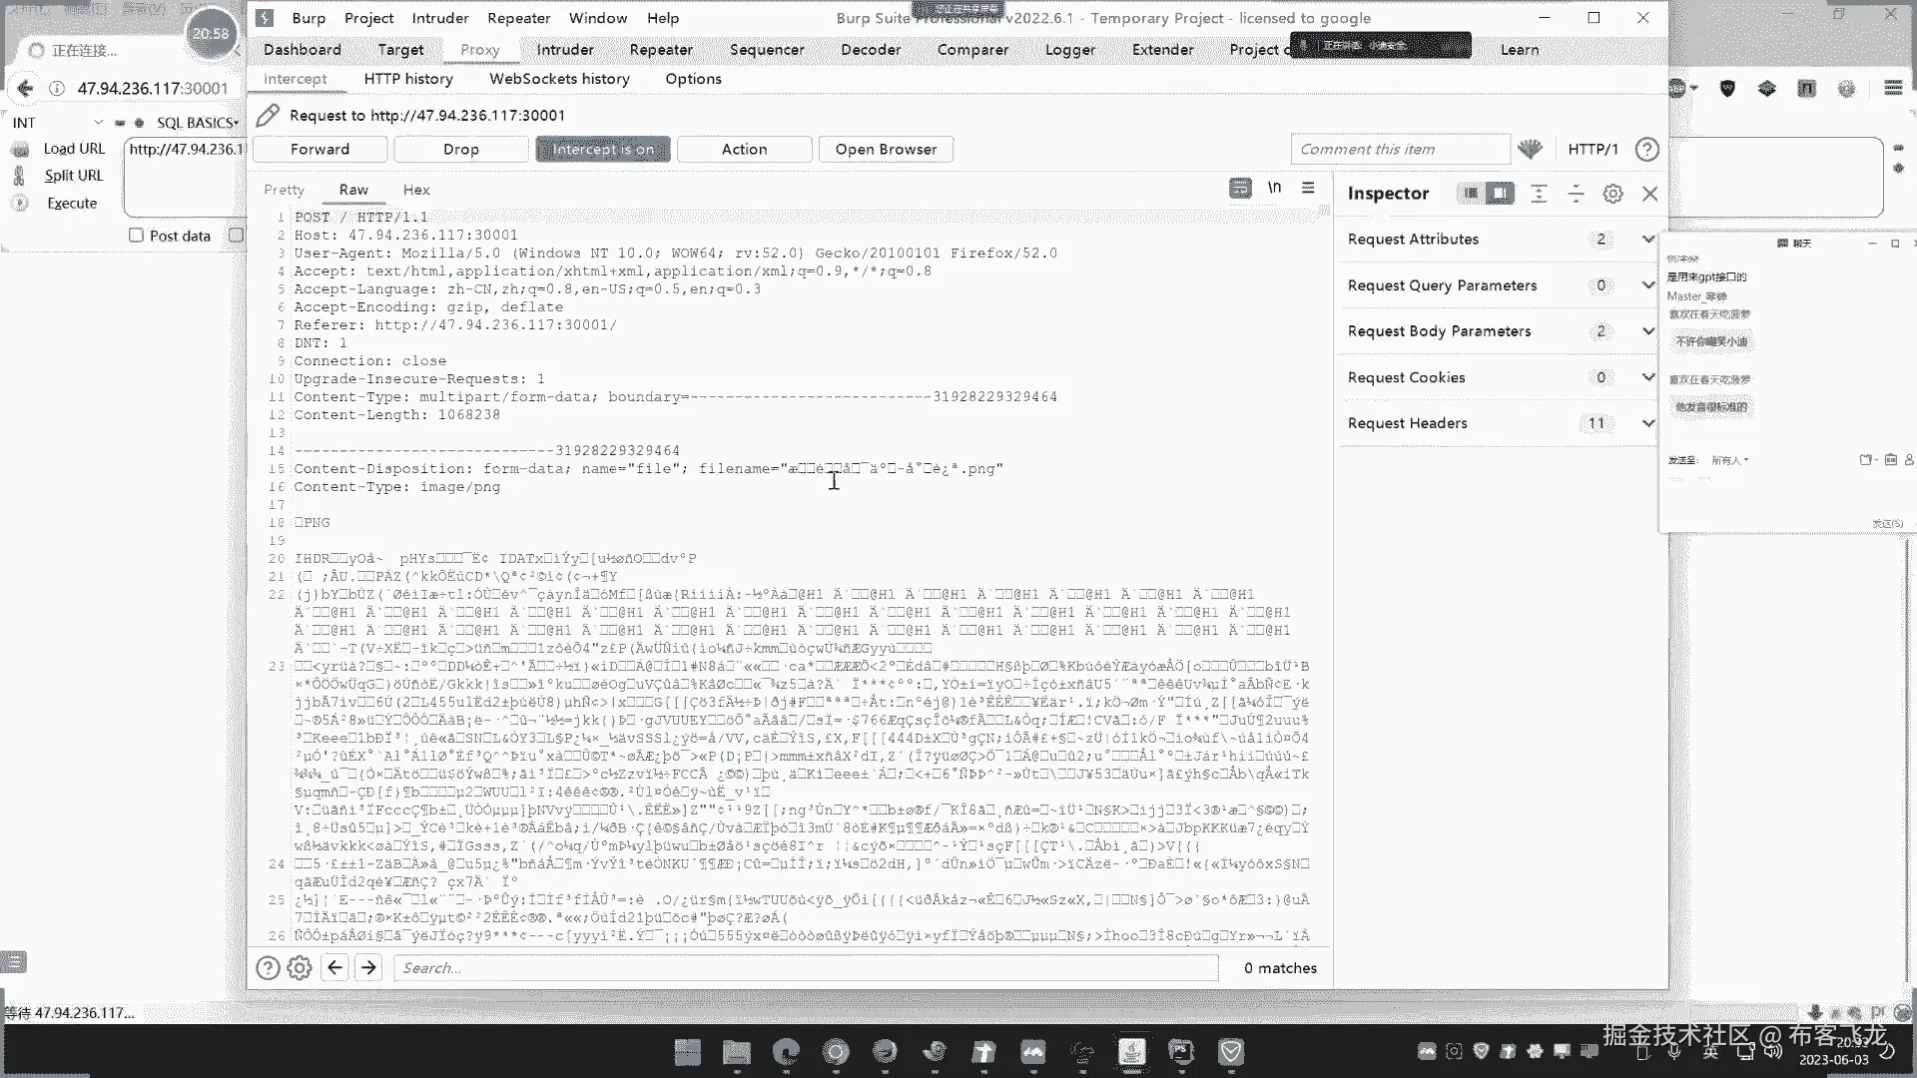The width and height of the screenshot is (1917, 1078).
Task: Toggle the Intercept is on button
Action: (x=603, y=150)
